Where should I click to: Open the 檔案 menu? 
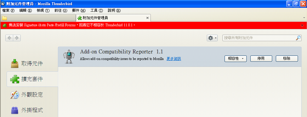point(8,10)
